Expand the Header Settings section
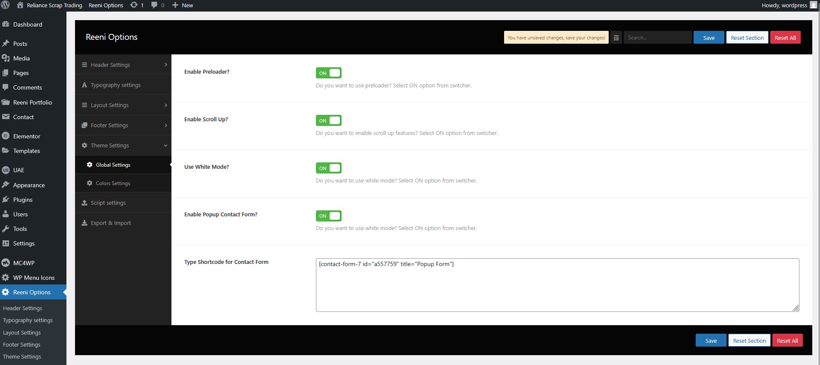Viewport: 820px width, 365px height. coord(123,65)
